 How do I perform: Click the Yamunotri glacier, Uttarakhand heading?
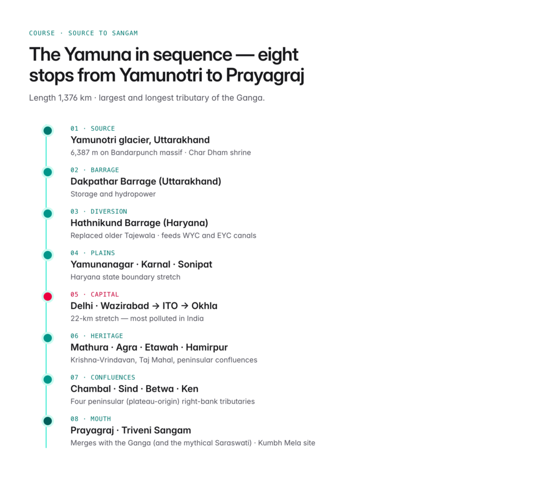coord(140,140)
